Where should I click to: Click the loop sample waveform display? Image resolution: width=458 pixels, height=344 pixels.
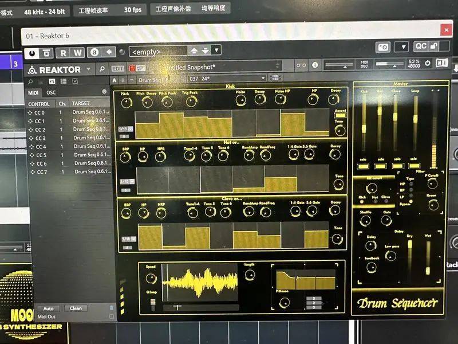click(x=200, y=282)
